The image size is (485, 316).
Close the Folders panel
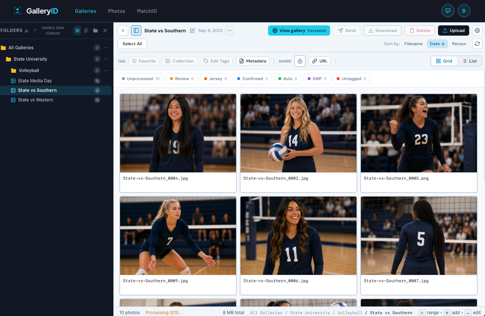pos(105,30)
